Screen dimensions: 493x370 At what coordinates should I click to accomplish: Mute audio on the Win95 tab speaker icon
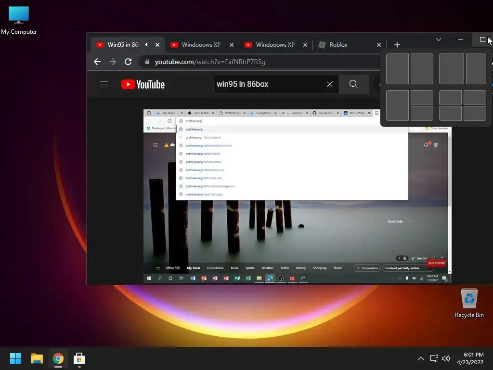(x=147, y=45)
